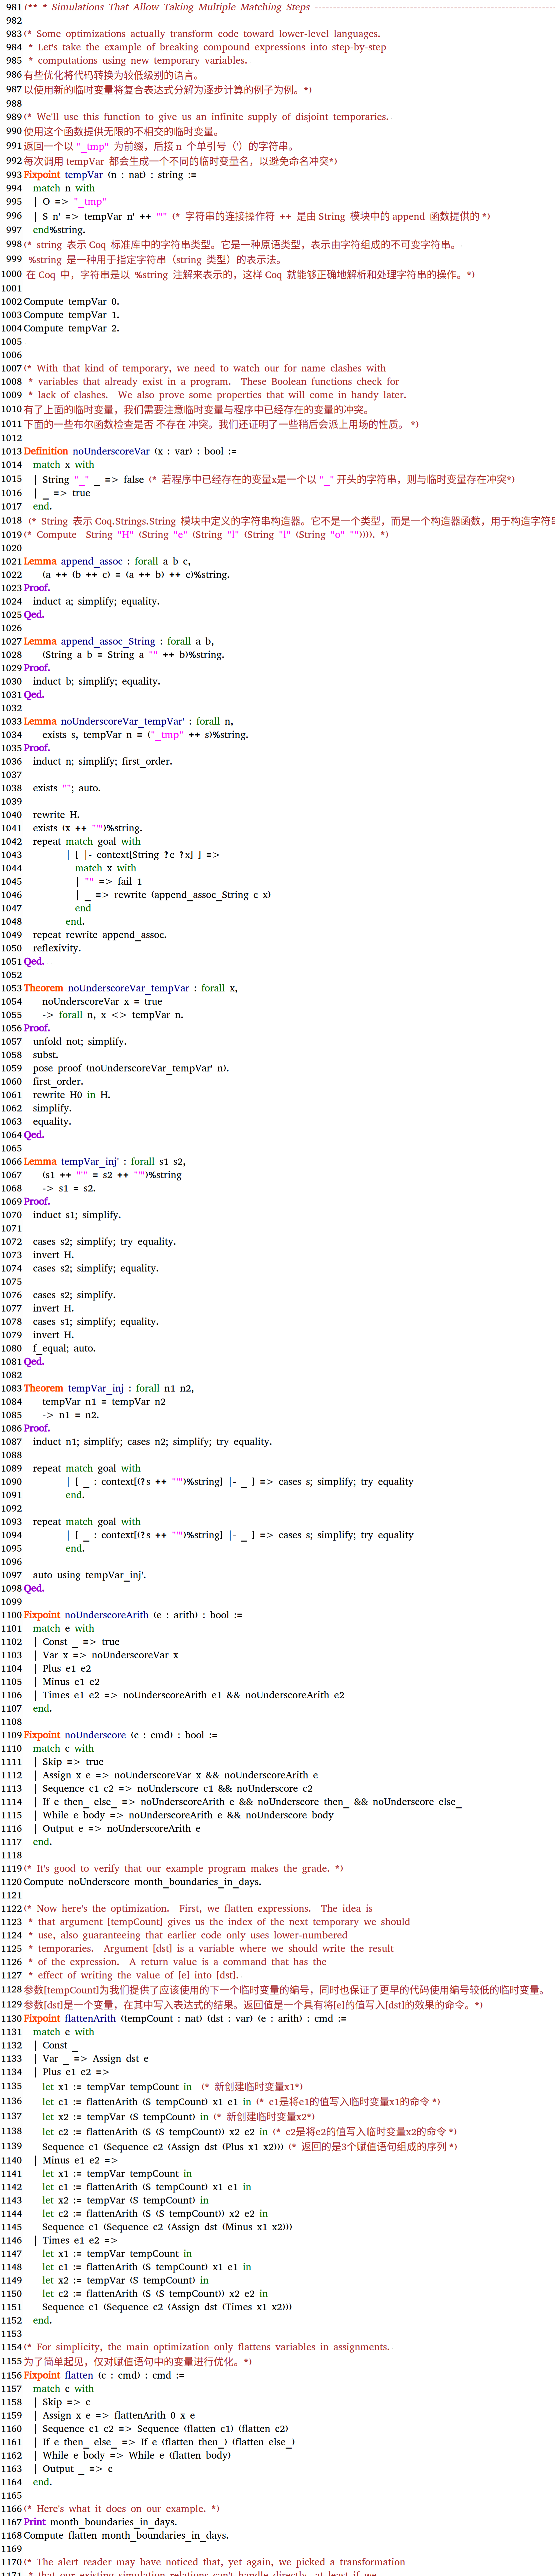Click the heading comment on line 981
Image resolution: width=555 pixels, height=2576 pixels.
[x=289, y=7]
